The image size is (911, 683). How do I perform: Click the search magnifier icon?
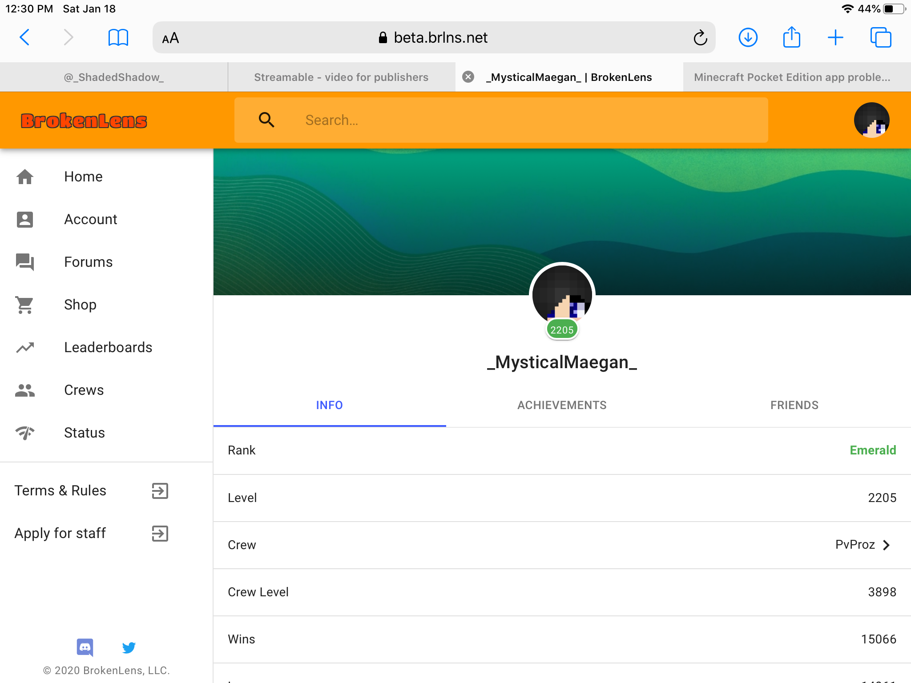266,120
